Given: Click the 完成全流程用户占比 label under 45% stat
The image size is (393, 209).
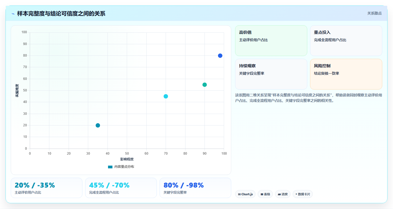Looking at the screenshot, I should (x=104, y=193).
